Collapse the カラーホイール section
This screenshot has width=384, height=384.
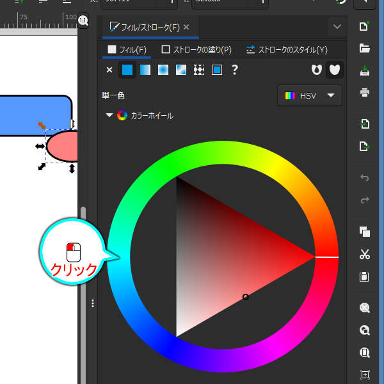pos(109,115)
